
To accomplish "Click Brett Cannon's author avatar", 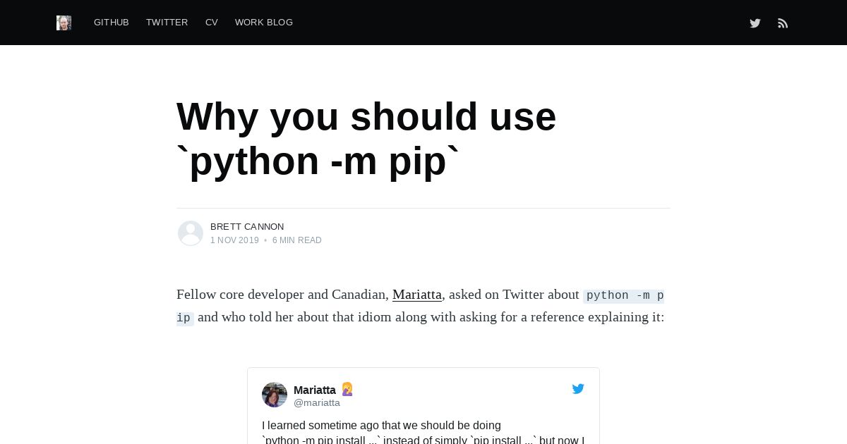I will point(191,233).
